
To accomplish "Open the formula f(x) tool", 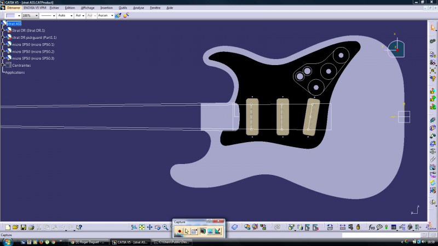I will pos(372,227).
